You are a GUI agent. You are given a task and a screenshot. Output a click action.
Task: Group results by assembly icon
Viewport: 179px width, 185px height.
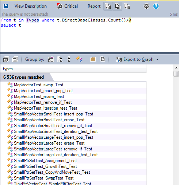(51, 59)
